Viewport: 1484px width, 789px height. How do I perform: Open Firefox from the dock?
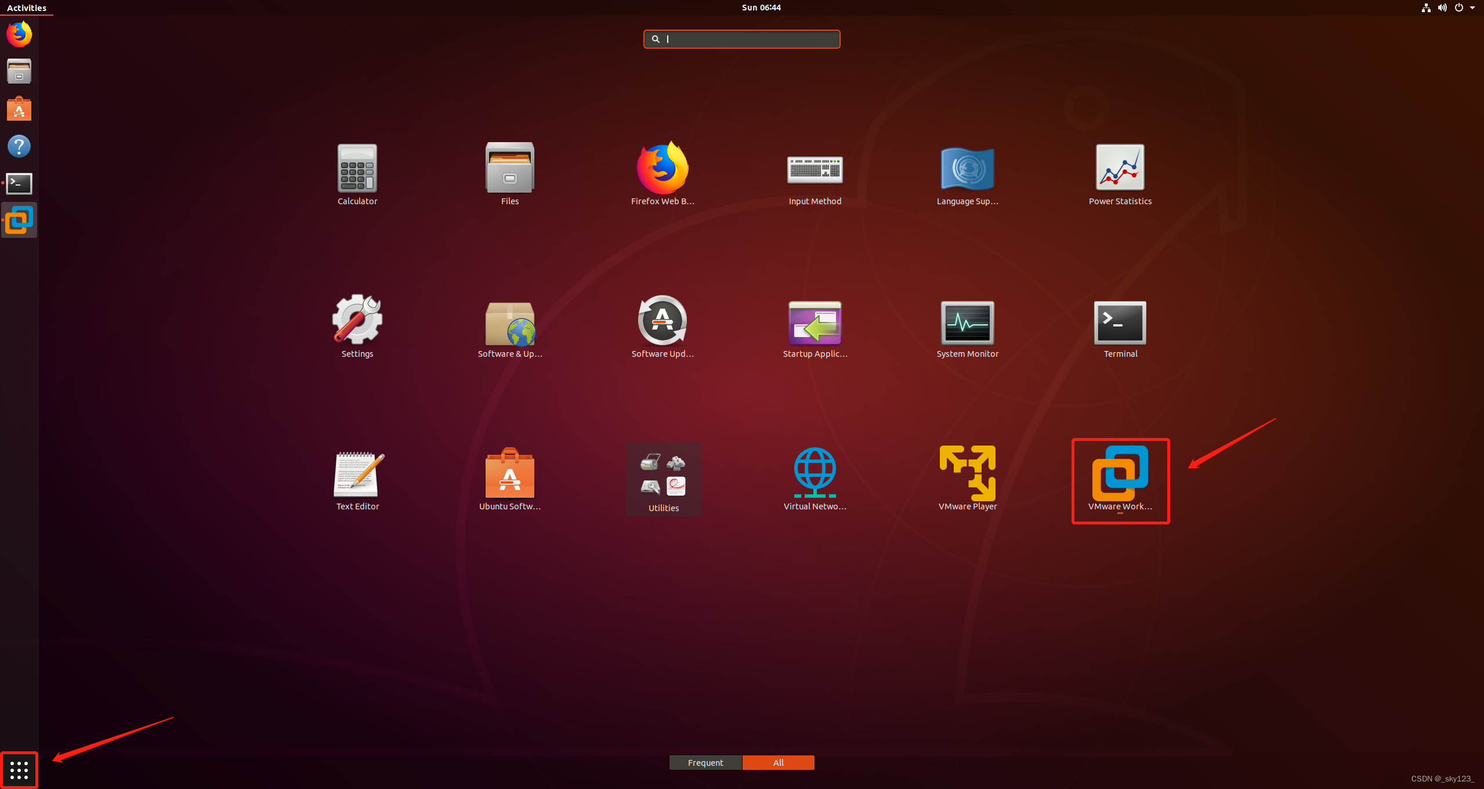coord(19,34)
